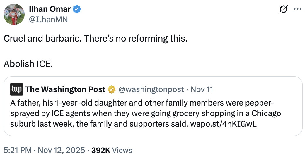Viewport: 307px width, 159px height.
Task: Click the Nov 12, 2025 date
Action: click(x=61, y=150)
